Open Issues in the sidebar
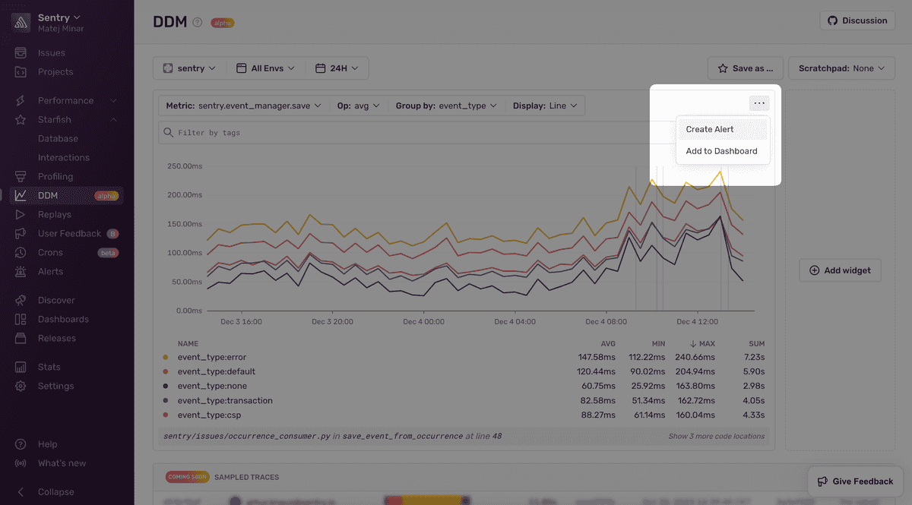Screen dimensions: 912x505 coord(52,53)
